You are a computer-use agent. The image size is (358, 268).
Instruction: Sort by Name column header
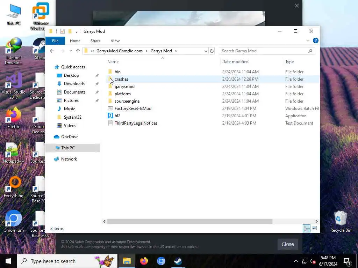click(x=113, y=62)
